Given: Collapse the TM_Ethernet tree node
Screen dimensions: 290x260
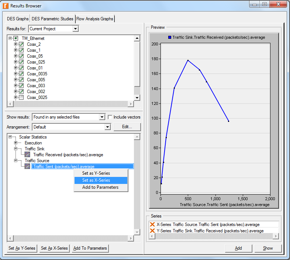Looking at the screenshot, I should coord(10,38).
